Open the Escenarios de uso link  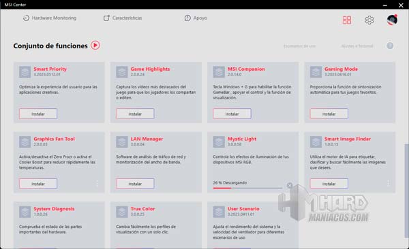click(x=299, y=46)
